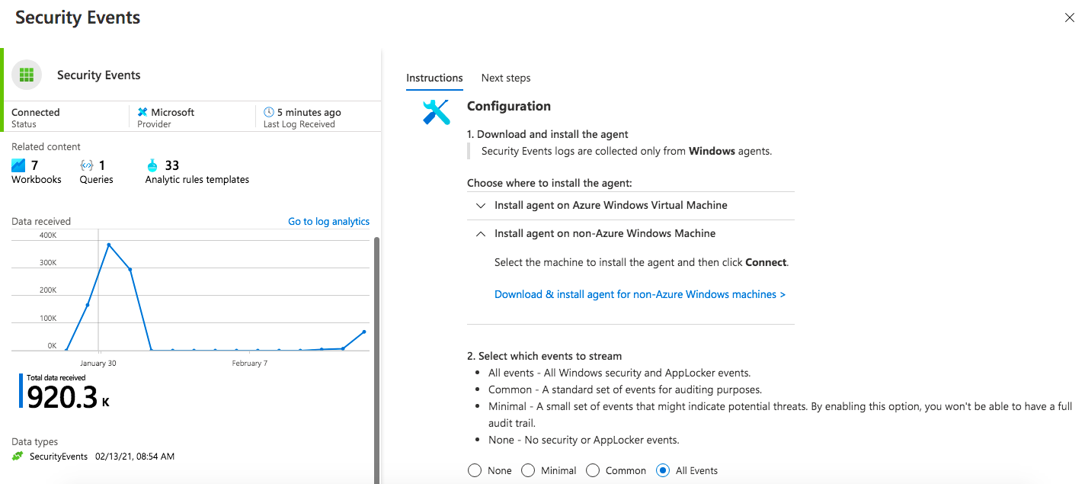This screenshot has width=1085, height=484.
Task: Open Go to log analytics link
Action: [x=328, y=221]
